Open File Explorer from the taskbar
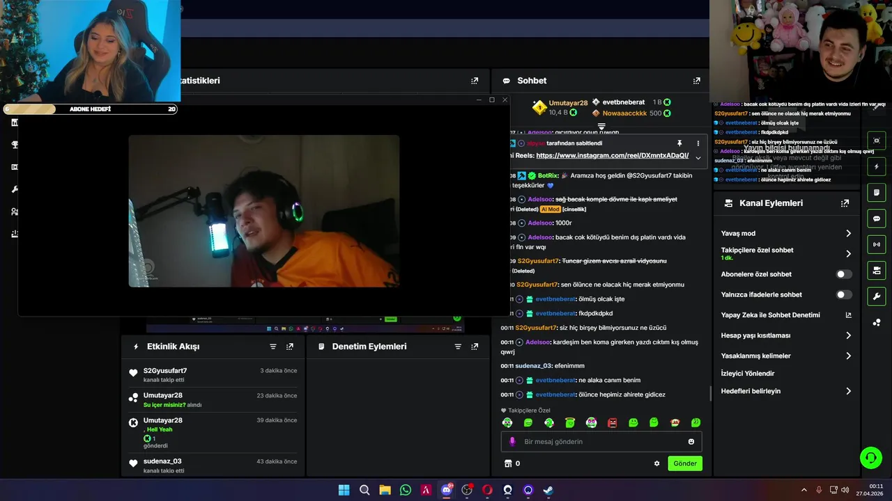The image size is (892, 501). click(385, 490)
